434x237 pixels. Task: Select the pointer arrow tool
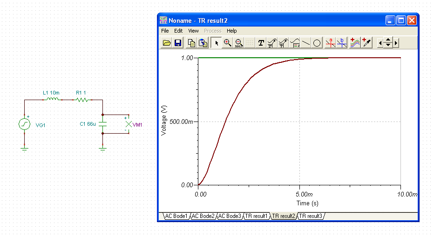point(217,43)
